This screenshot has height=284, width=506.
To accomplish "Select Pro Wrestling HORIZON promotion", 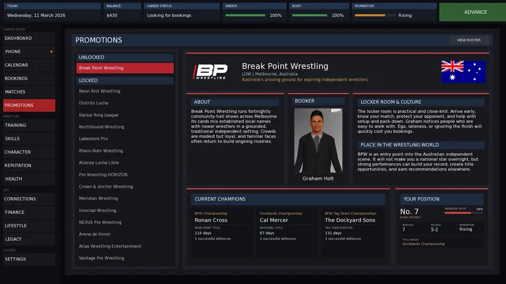I will tap(125, 174).
